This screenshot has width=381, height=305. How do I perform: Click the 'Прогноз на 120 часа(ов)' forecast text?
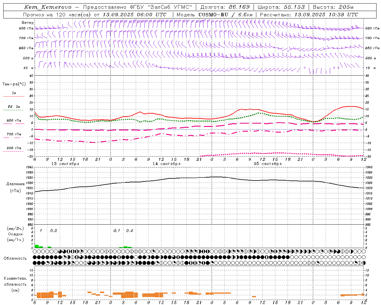point(57,15)
